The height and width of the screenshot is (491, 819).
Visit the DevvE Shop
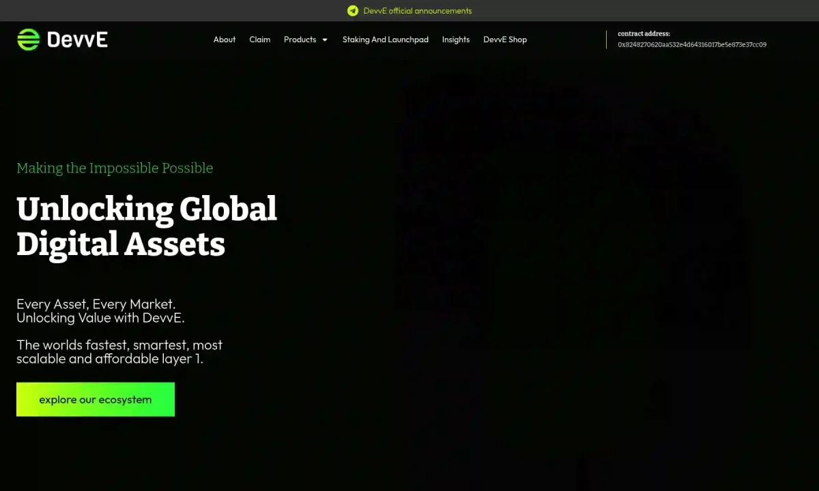coord(505,40)
